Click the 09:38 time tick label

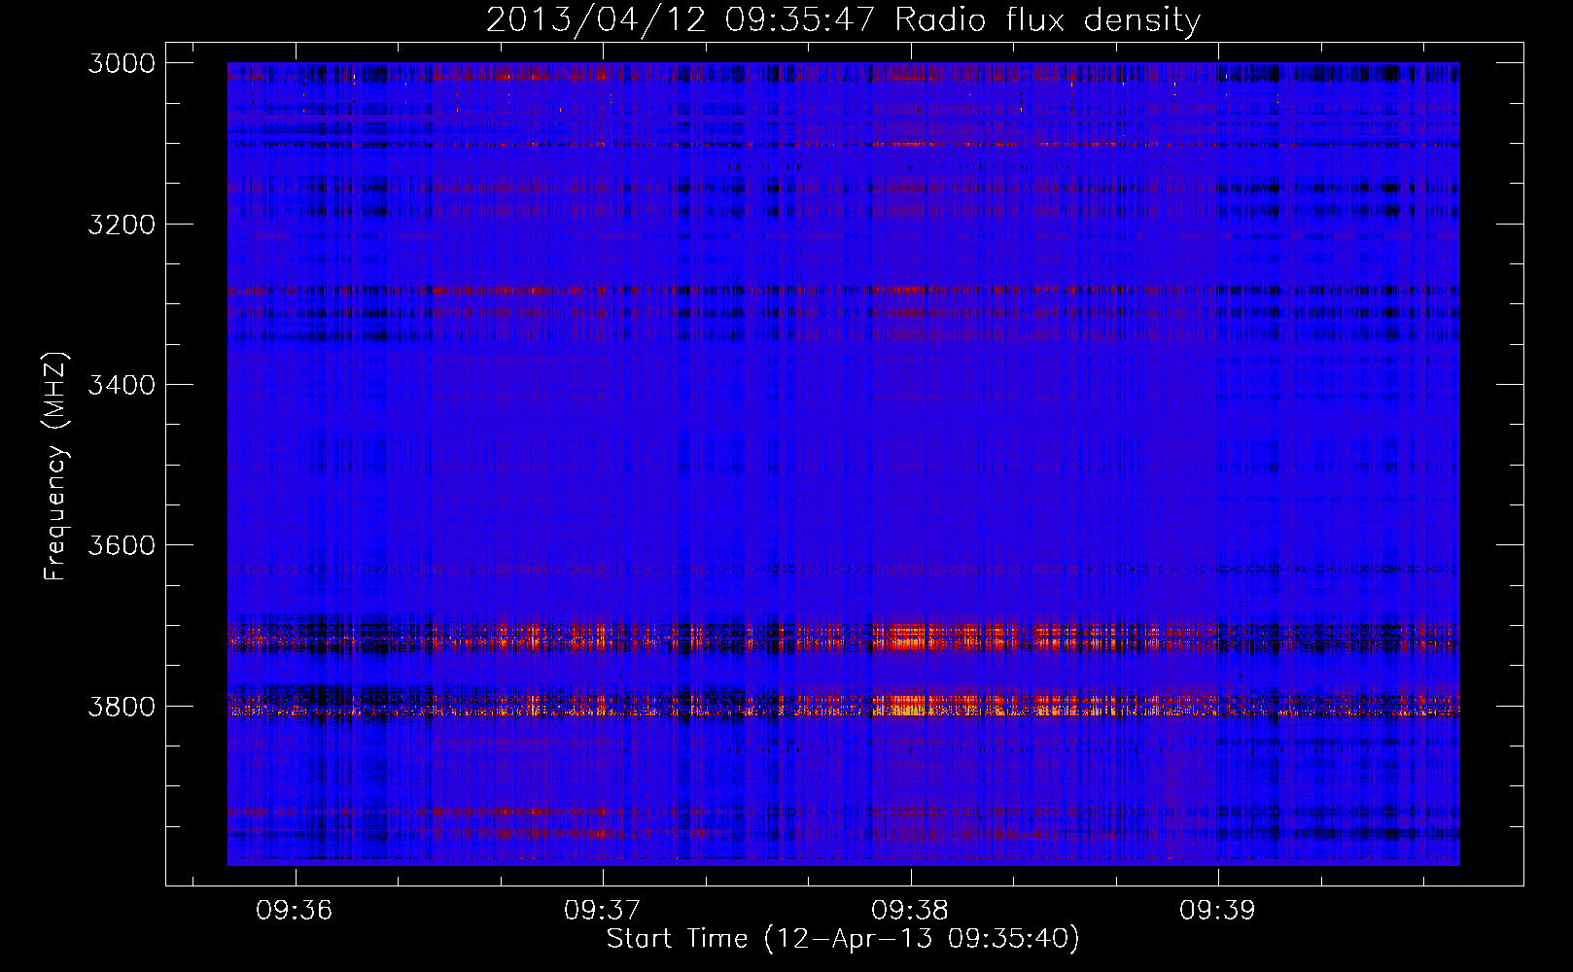point(910,910)
